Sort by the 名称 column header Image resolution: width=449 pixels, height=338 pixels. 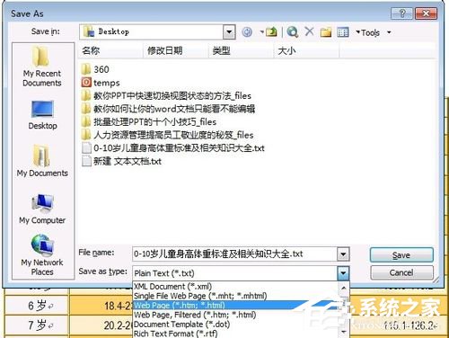pyautogui.click(x=110, y=50)
